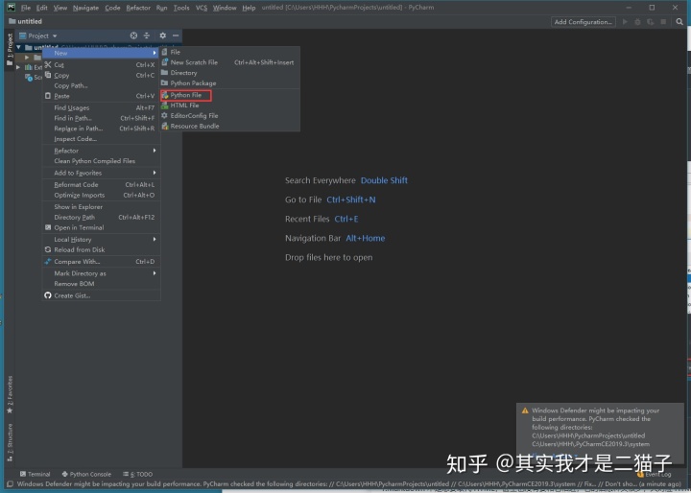
Task: Choose HTML File in New submenu
Action: [x=229, y=106]
